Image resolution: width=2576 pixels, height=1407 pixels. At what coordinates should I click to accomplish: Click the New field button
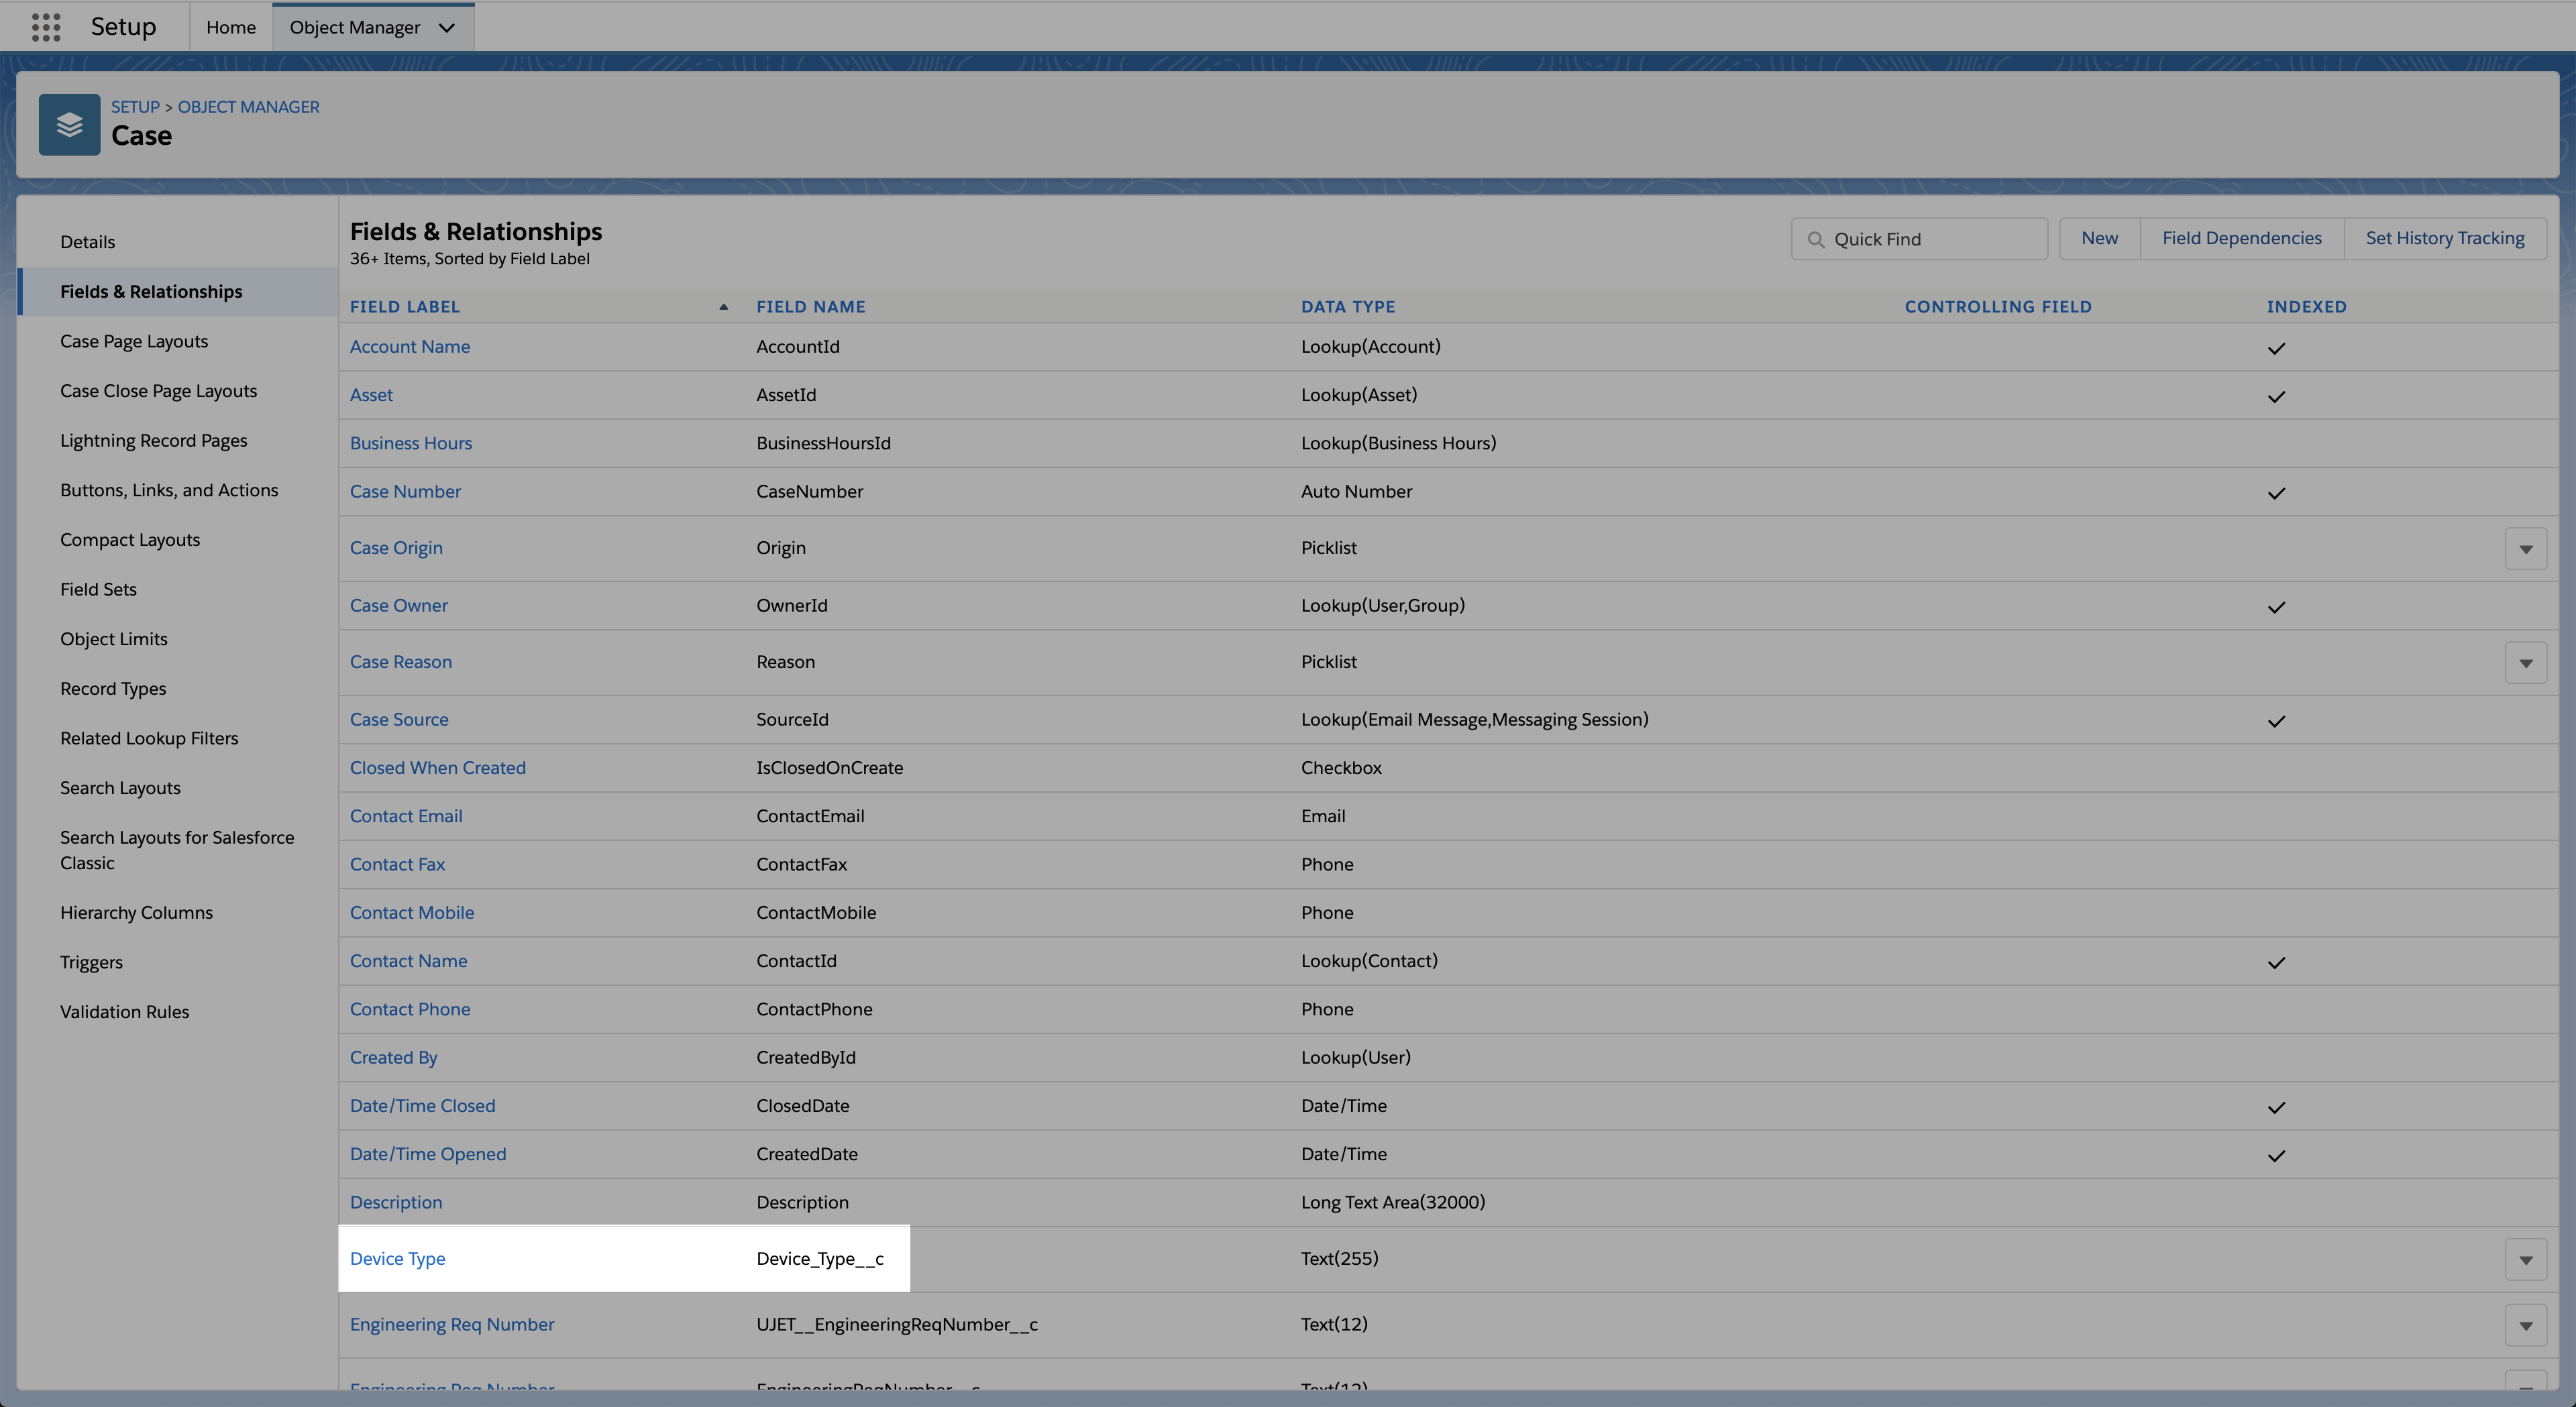(x=2099, y=238)
